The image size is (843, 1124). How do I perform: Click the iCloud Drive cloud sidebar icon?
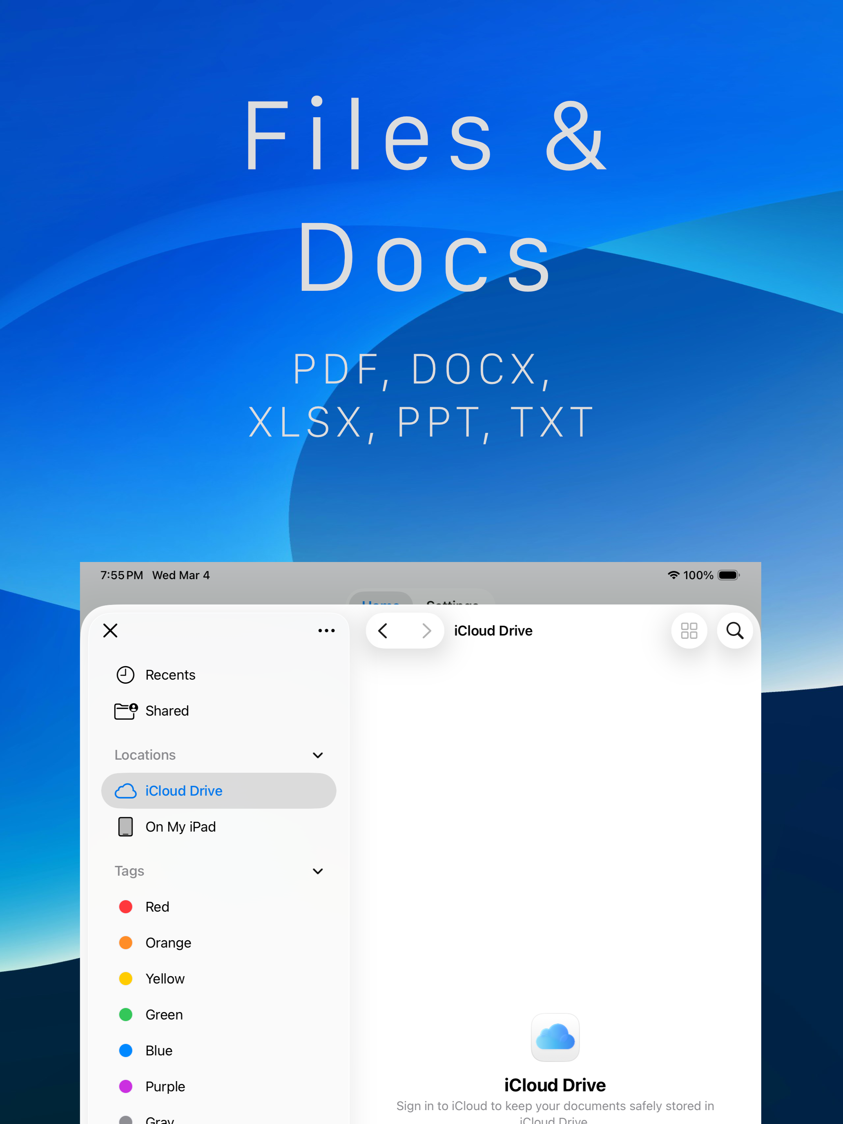coord(125,791)
